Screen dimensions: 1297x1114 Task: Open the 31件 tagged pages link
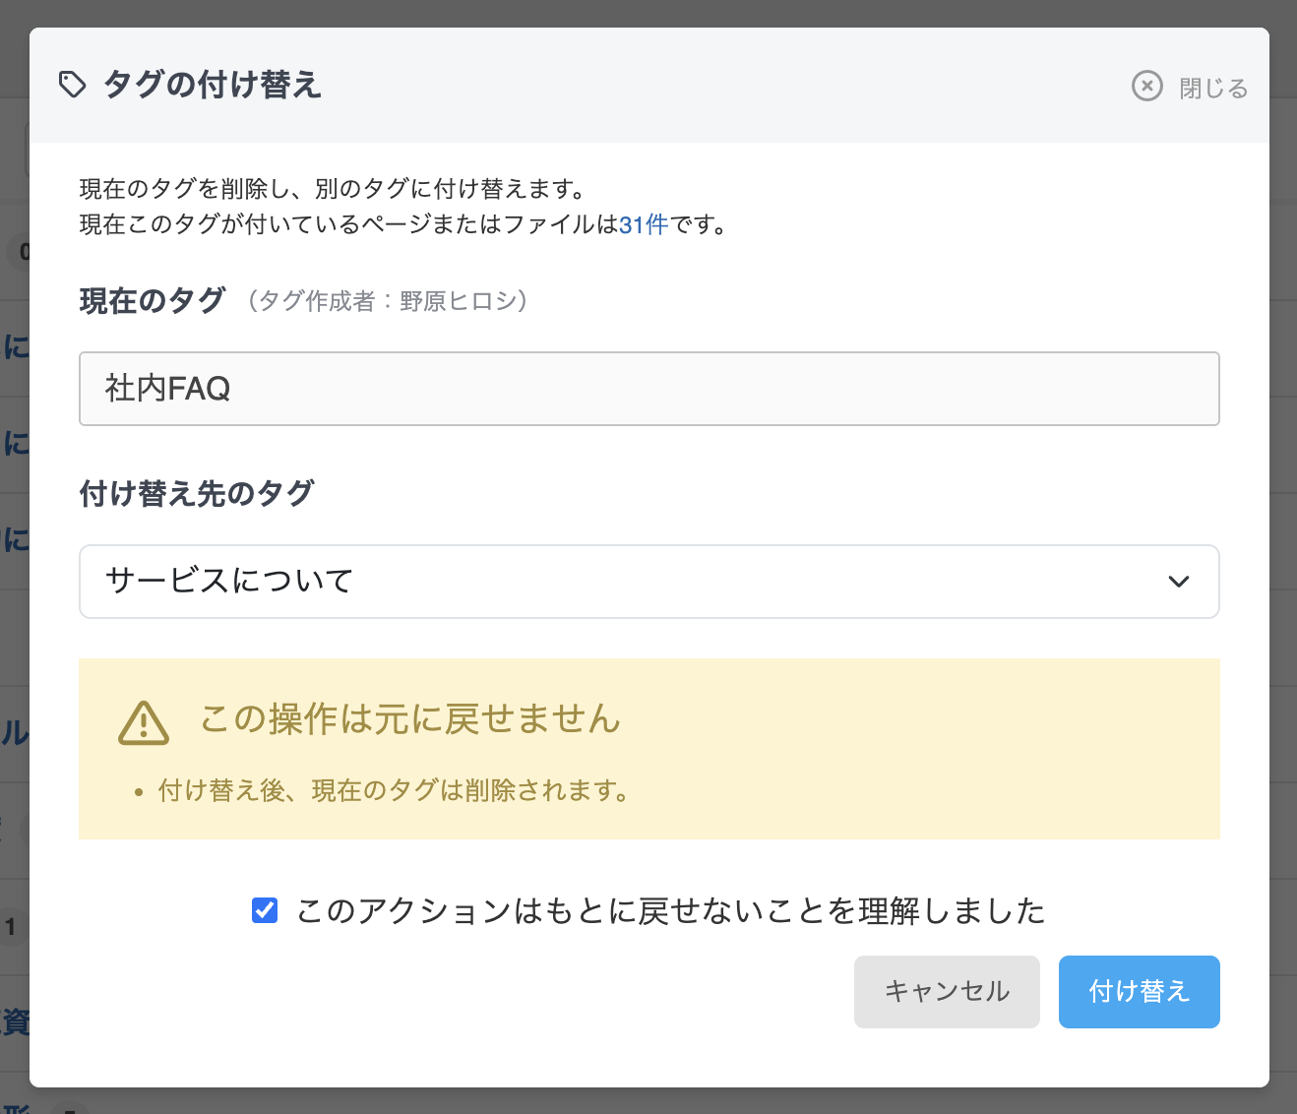(x=644, y=224)
